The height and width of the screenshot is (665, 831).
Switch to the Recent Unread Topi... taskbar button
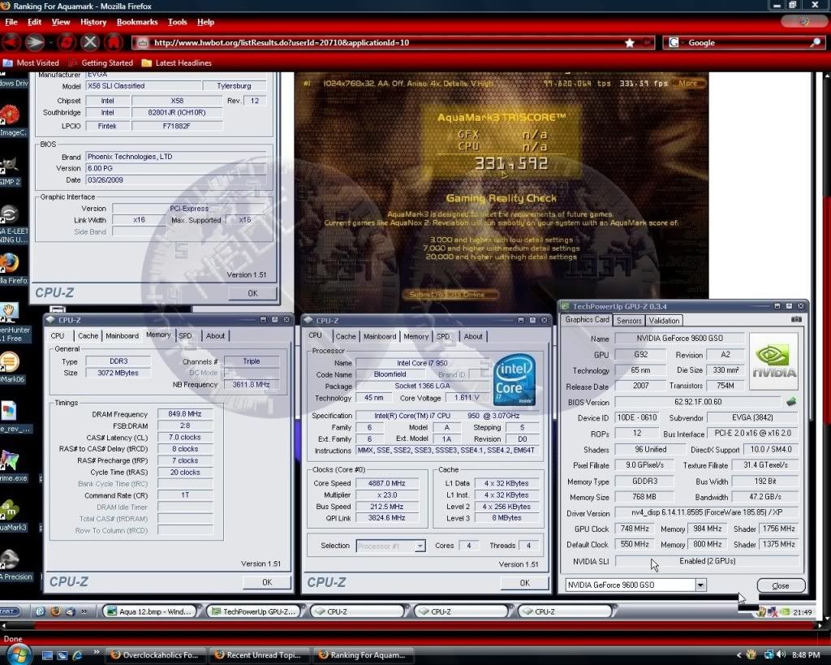coord(257,655)
